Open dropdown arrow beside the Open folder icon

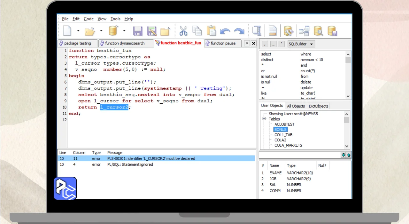pyautogui.click(x=101, y=31)
